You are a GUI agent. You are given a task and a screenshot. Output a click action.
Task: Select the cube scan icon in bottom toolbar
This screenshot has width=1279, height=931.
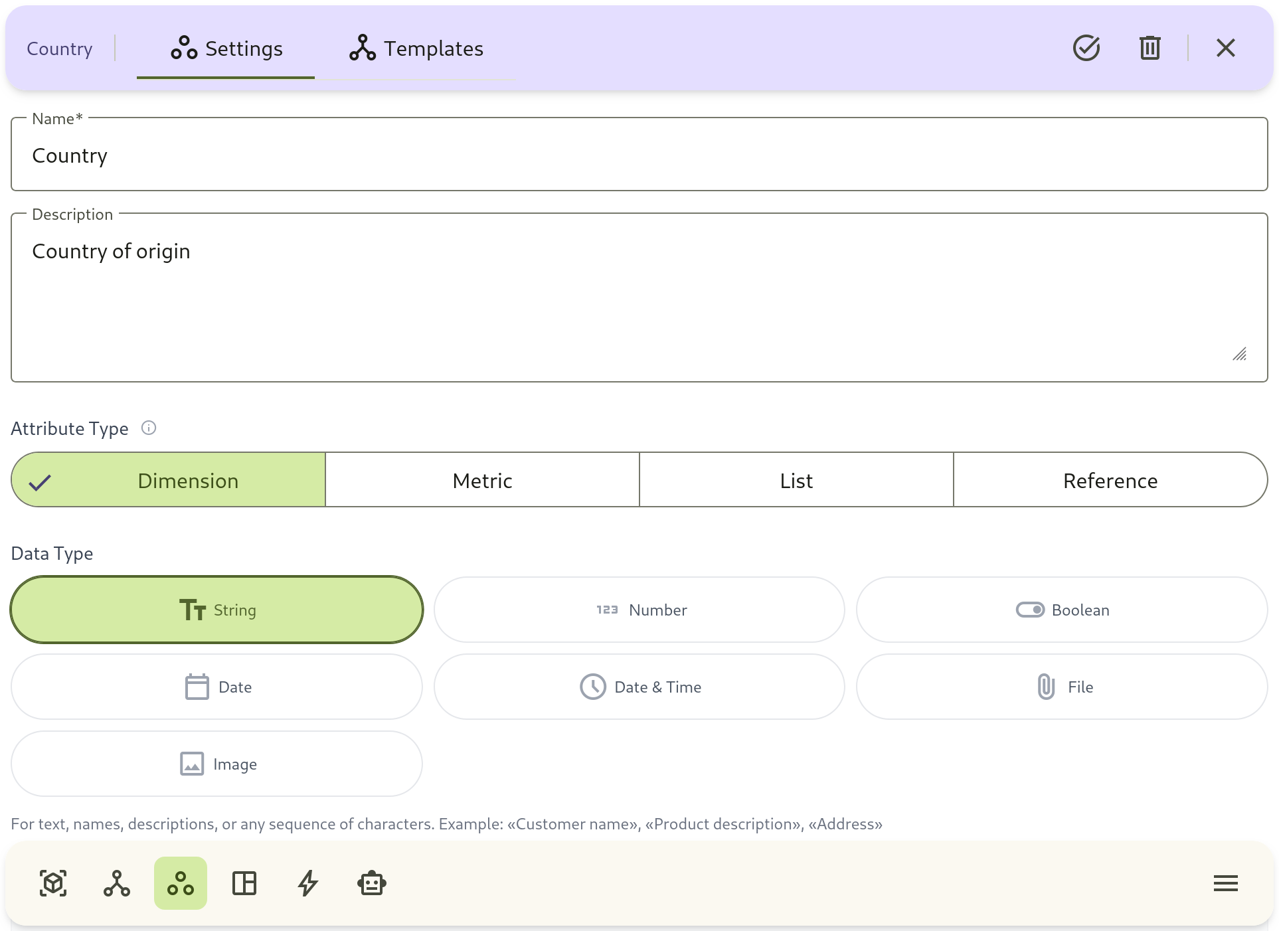pos(53,883)
